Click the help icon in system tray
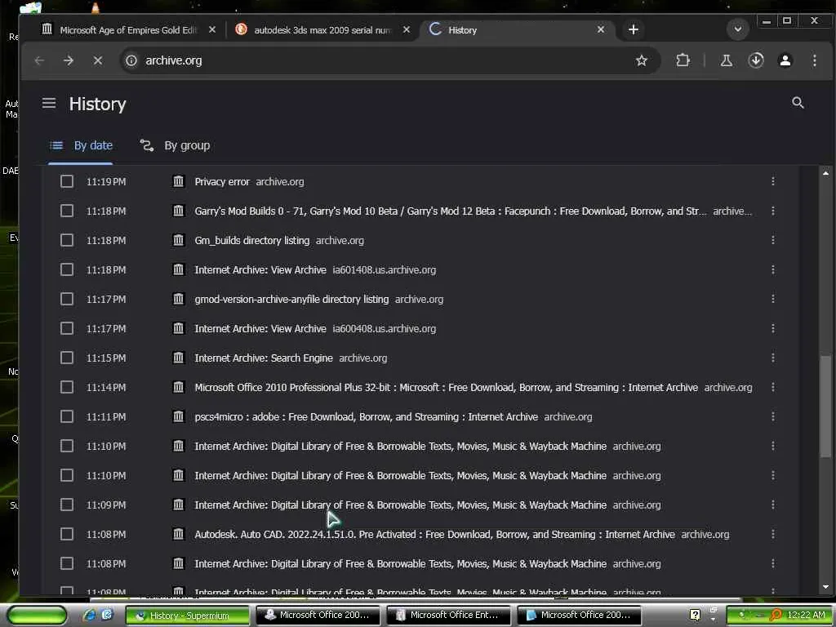The width and height of the screenshot is (836, 627). coord(695,615)
